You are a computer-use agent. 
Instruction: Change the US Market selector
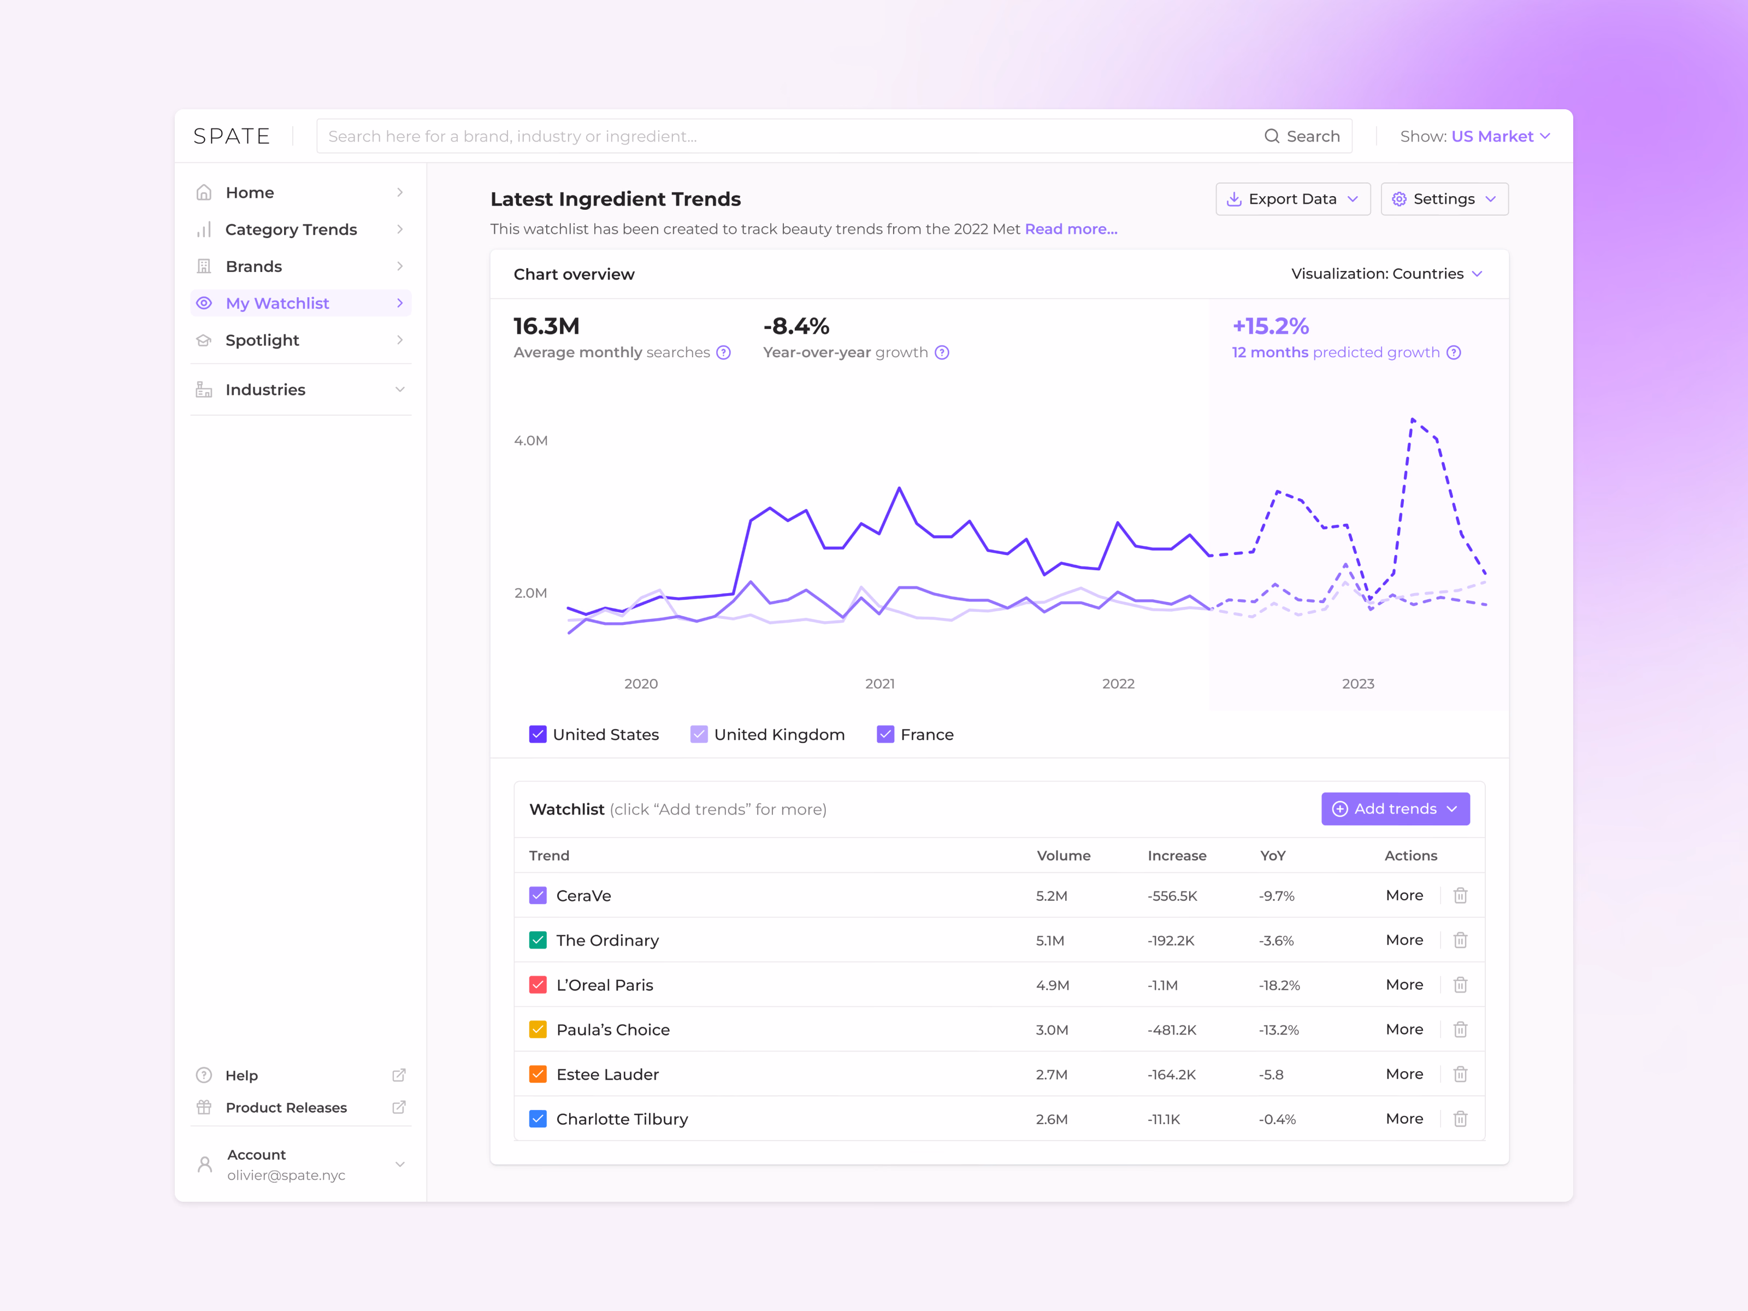pyautogui.click(x=1501, y=136)
